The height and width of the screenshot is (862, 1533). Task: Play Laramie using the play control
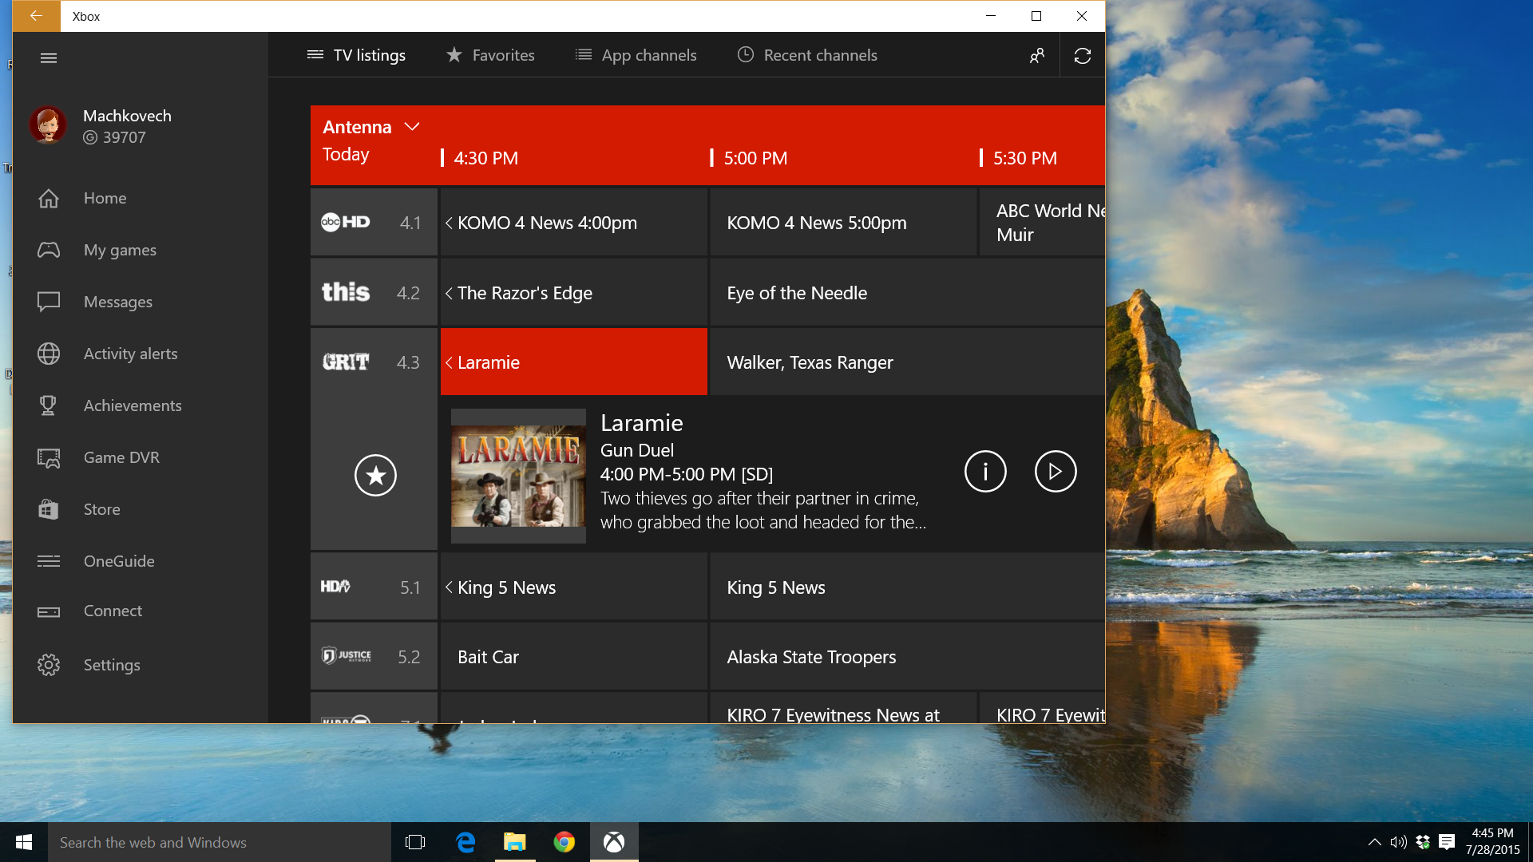click(1056, 471)
